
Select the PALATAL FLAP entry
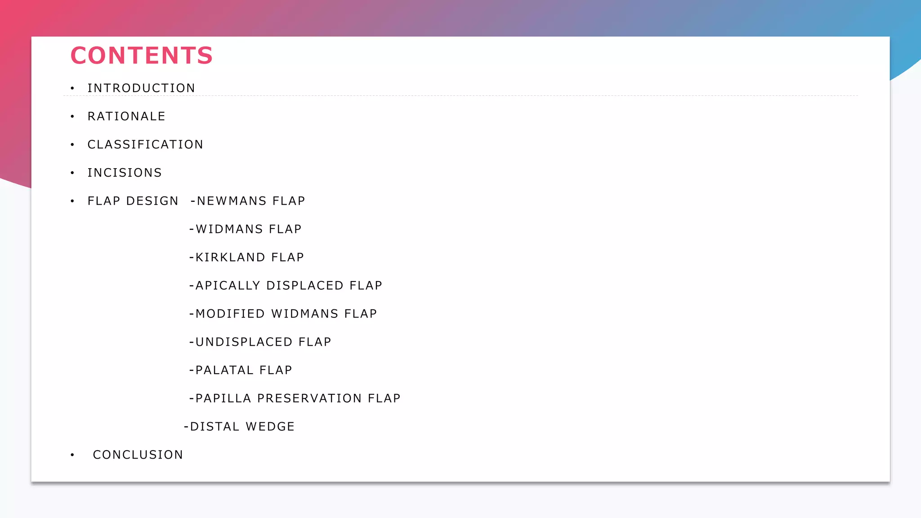241,370
